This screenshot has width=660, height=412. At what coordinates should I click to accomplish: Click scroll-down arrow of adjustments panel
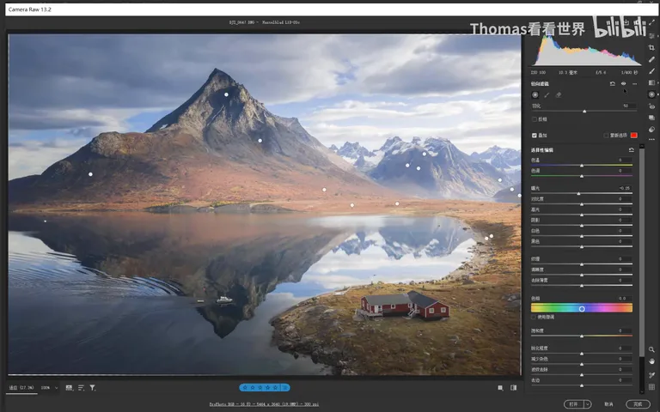642,391
